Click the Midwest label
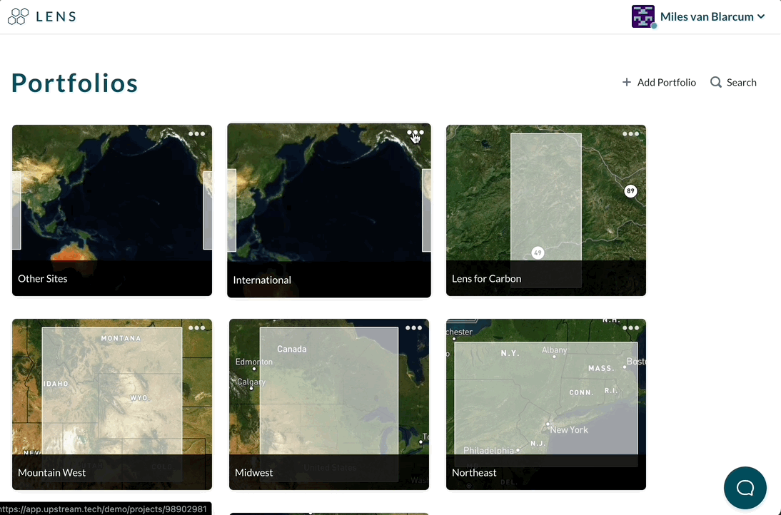 [x=254, y=473]
